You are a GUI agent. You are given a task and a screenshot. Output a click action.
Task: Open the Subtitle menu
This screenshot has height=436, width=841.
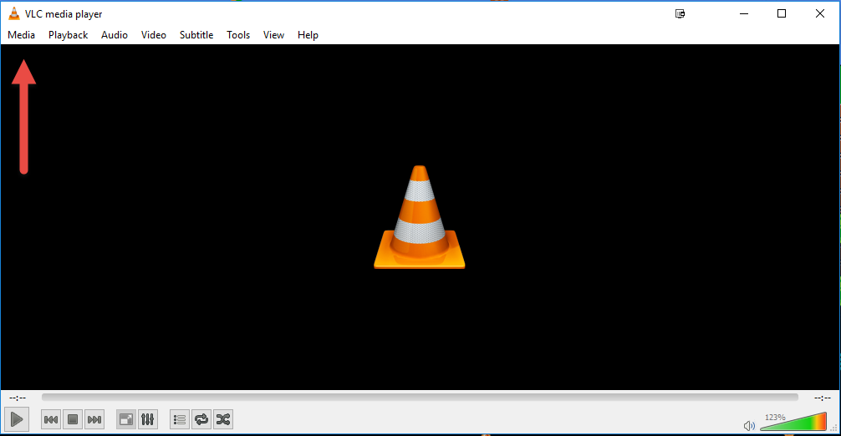tap(196, 35)
